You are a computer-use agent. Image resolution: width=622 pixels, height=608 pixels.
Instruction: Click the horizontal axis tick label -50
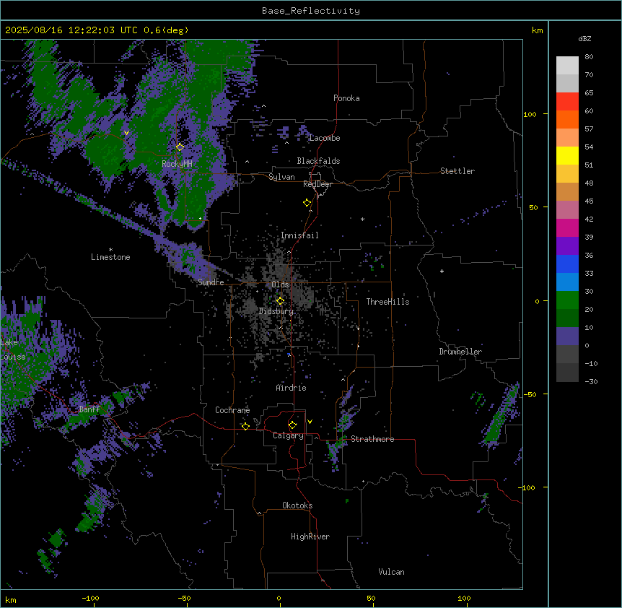pyautogui.click(x=184, y=598)
